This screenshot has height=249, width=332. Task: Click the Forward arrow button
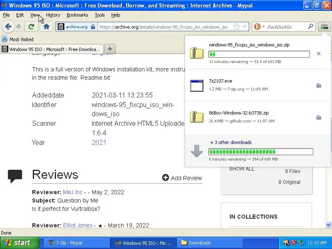[x=19, y=27]
